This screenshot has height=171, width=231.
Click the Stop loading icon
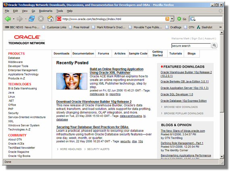(41, 19)
